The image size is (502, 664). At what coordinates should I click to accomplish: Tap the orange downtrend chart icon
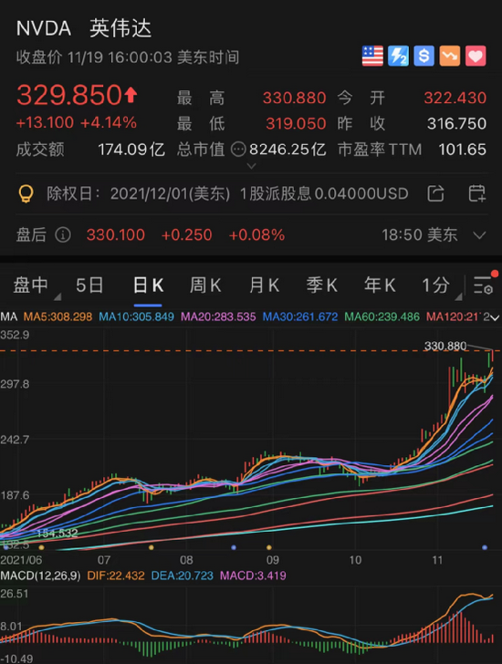point(450,56)
